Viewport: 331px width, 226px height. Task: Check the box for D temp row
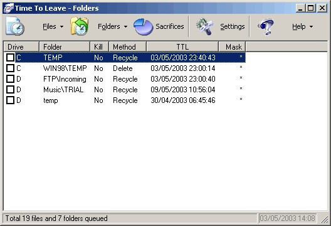pyautogui.click(x=10, y=100)
